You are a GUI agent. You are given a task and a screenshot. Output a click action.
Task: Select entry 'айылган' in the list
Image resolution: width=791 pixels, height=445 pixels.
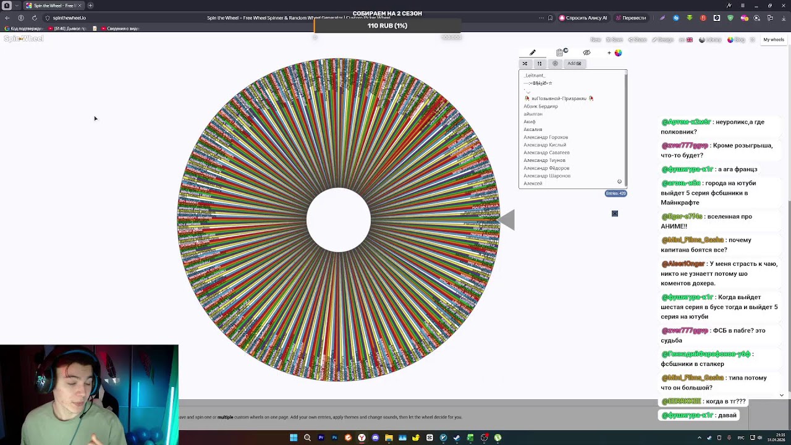pos(533,114)
